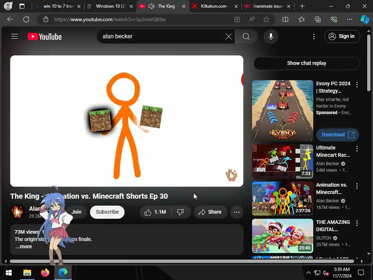Play THE AMAZING DIGITAL video thumbnail
Image resolution: width=373 pixels, height=280 pixels.
pyautogui.click(x=282, y=236)
